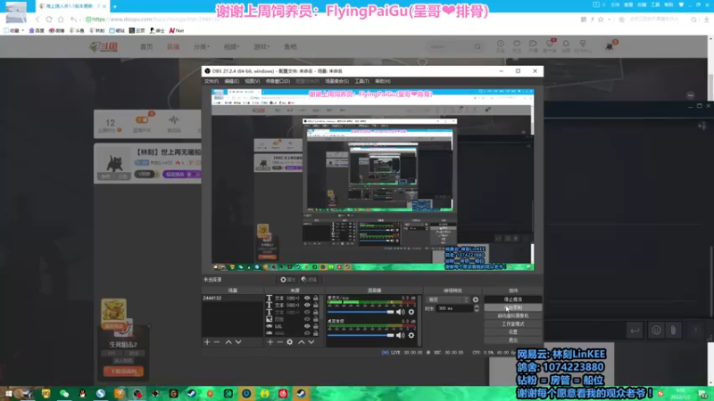
Task: Expand Douyu 视频 navigation dropdown
Action: 231,46
